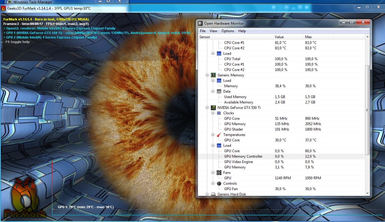Click the Clocks waveform icon

click(219, 113)
